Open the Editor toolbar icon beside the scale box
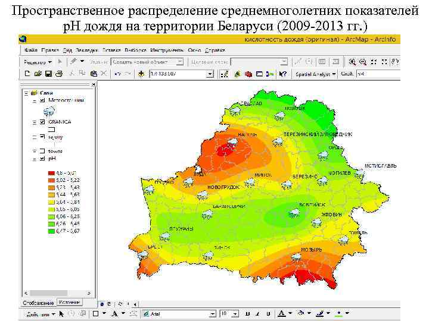The height and width of the screenshot is (321, 429). (225, 74)
